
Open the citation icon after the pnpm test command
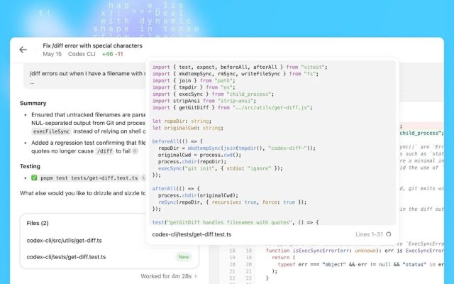pyautogui.click(x=143, y=178)
